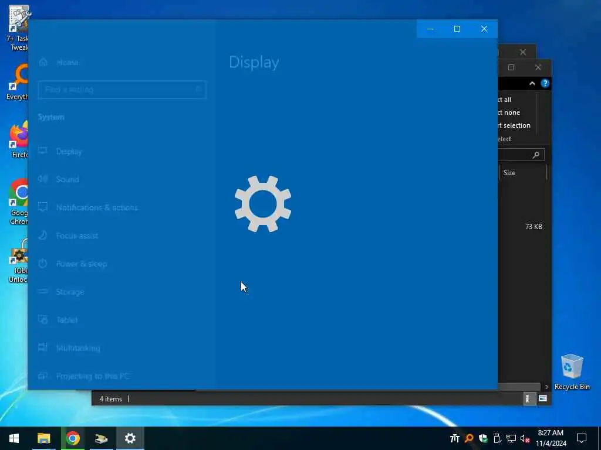Open Storage settings in the sidebar
The image size is (601, 450).
click(x=61, y=292)
